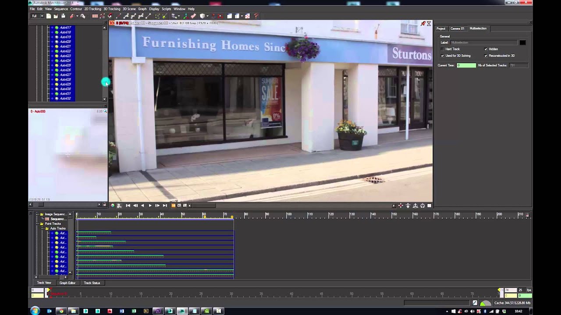Toggle the green status dot of Auto617
Screen dimensions: 561x315
click(57, 28)
